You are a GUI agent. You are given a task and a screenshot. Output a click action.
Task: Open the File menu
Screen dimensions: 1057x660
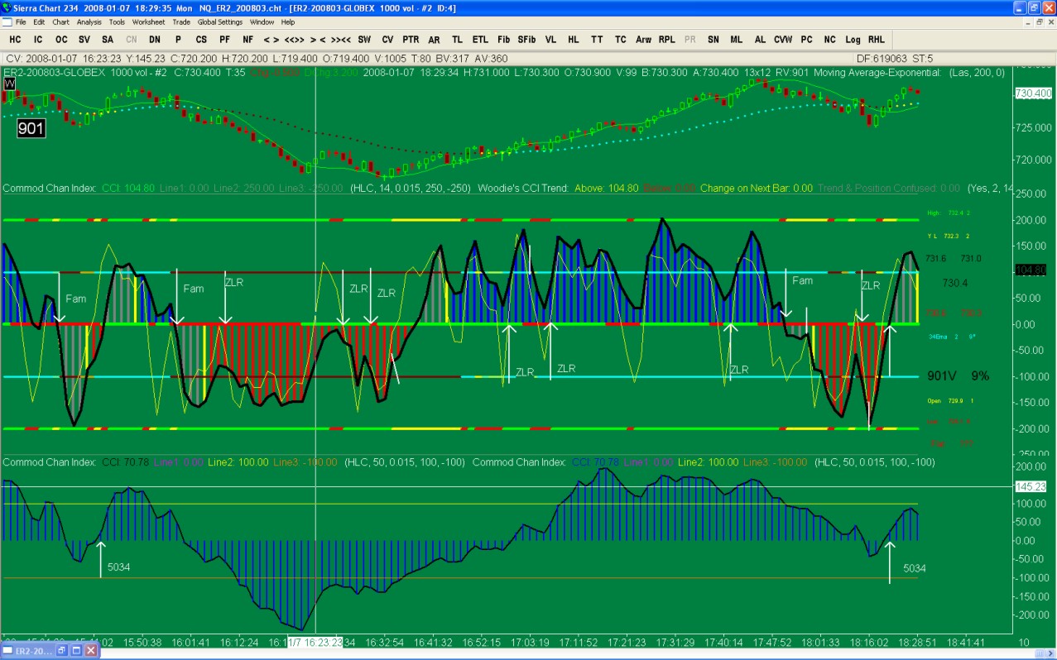click(x=21, y=22)
